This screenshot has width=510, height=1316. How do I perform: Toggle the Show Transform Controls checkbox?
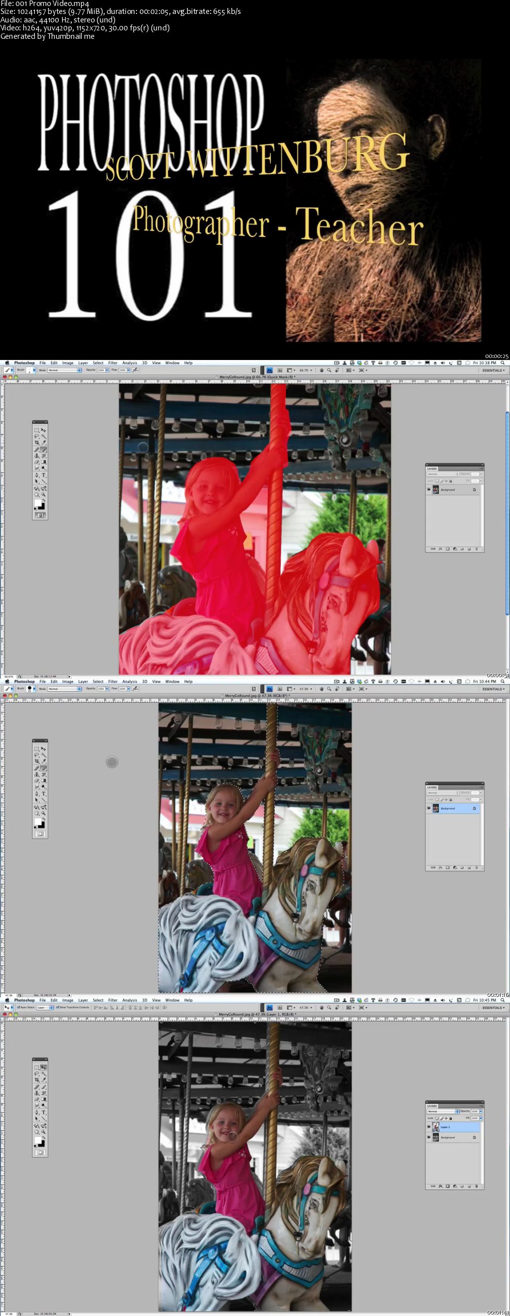58,1007
